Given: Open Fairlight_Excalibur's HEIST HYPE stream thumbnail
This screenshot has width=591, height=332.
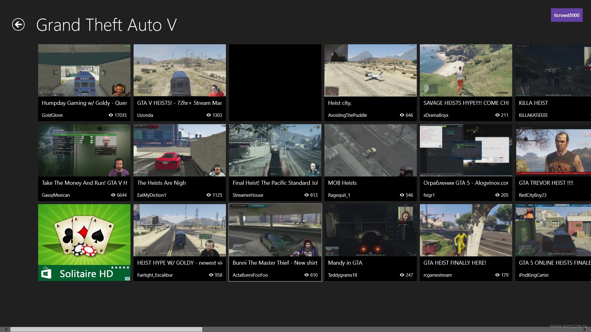Looking at the screenshot, I should [180, 230].
